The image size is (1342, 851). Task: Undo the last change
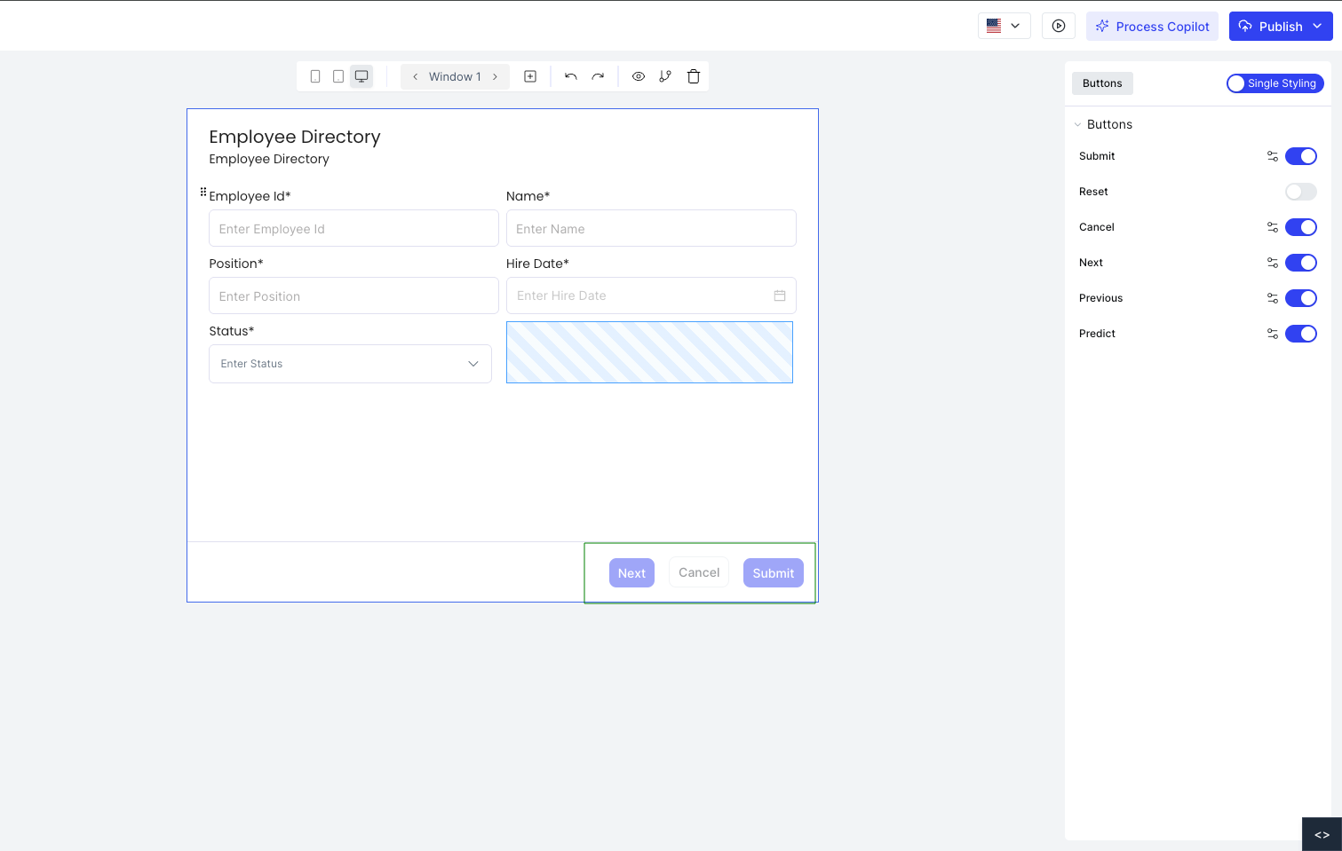pos(571,76)
